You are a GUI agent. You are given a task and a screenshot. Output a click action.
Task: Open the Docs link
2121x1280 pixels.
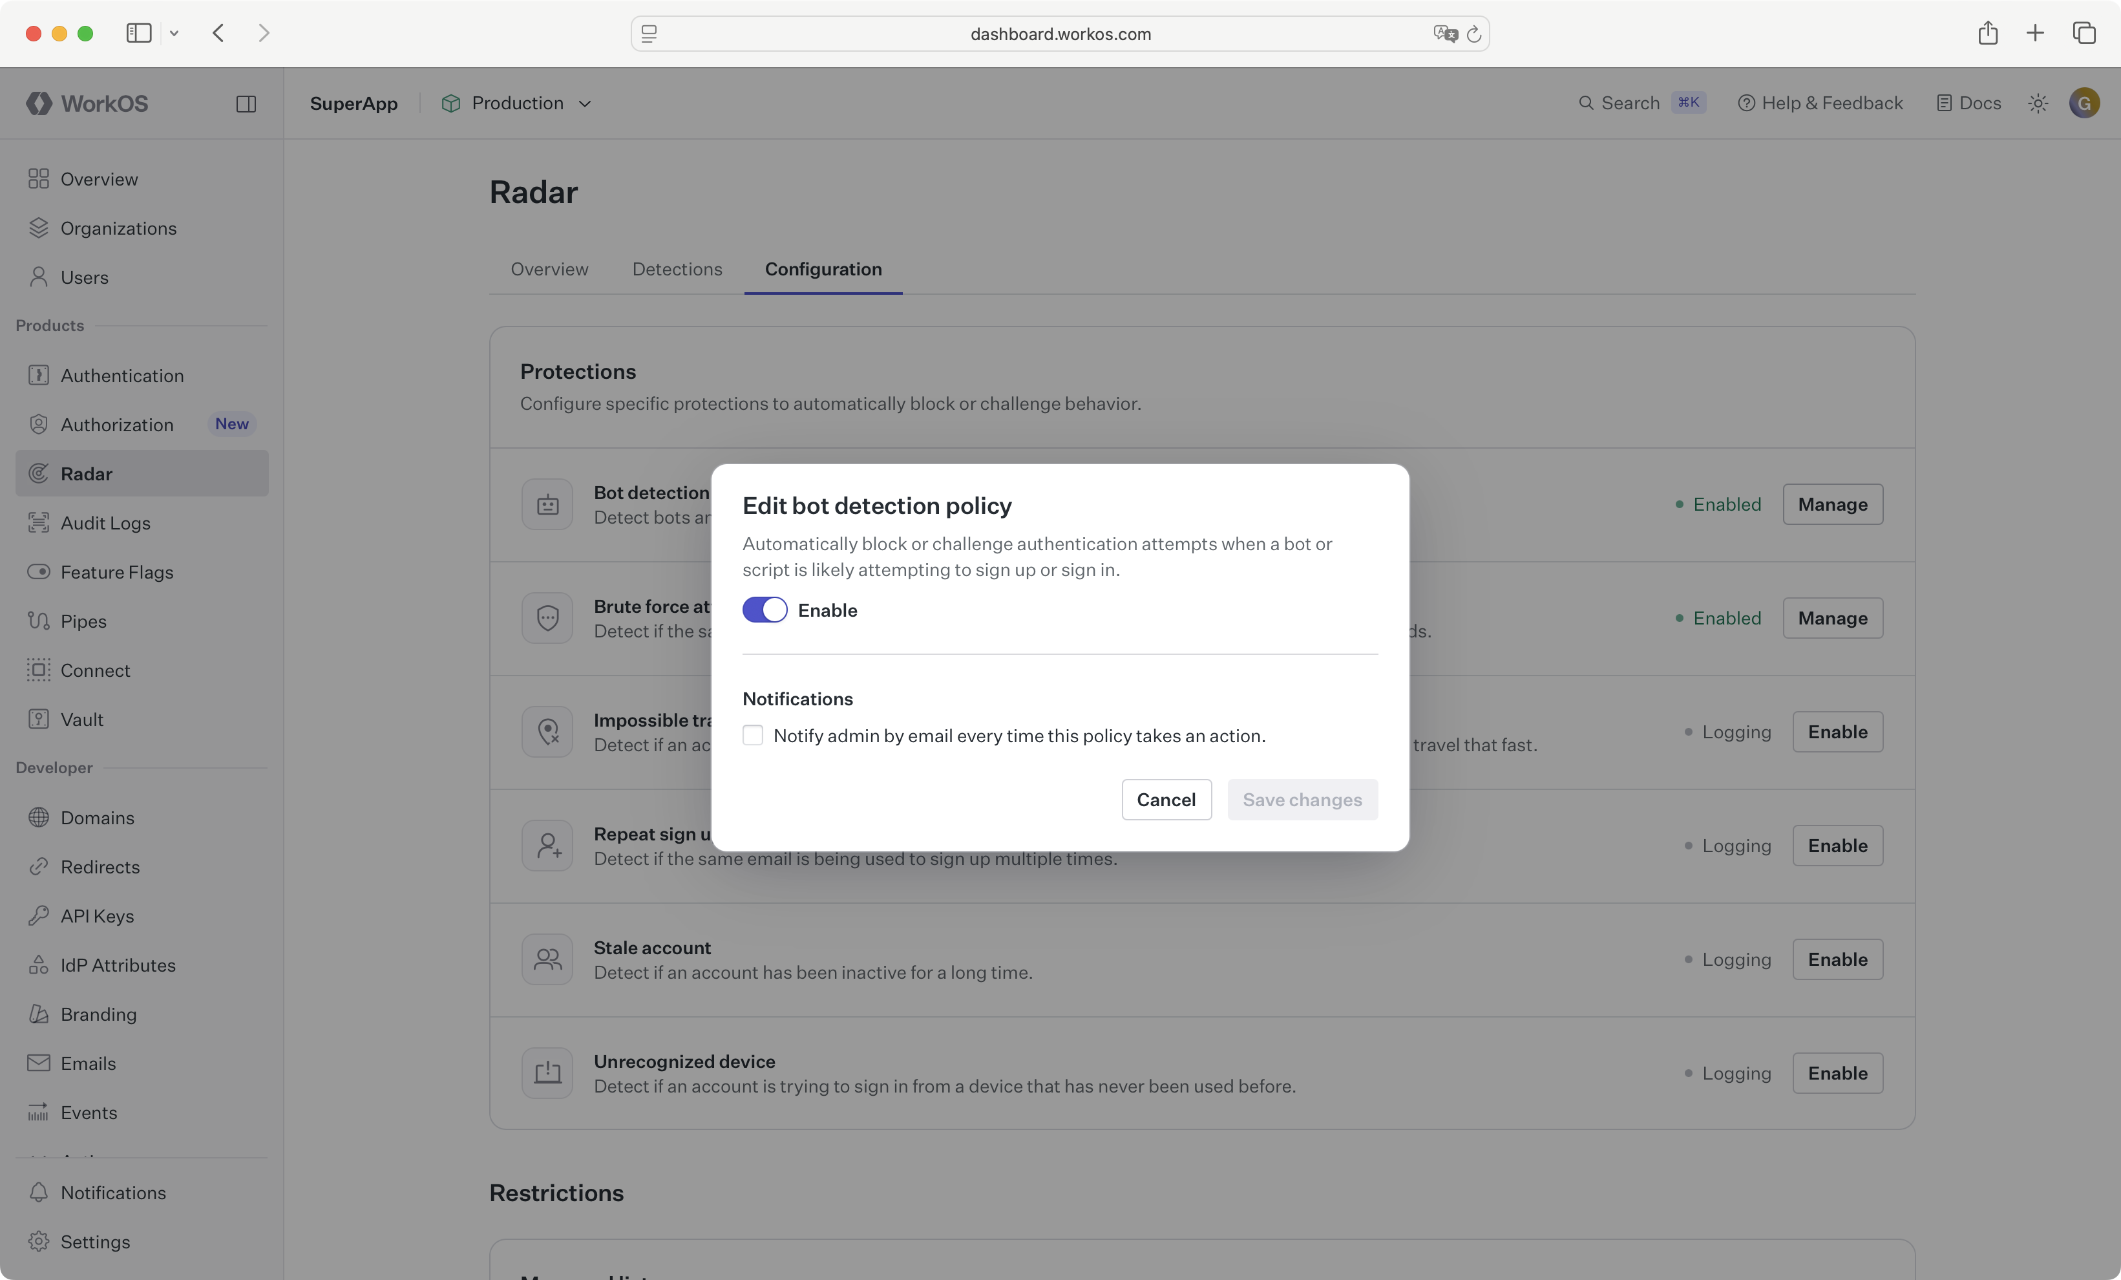pyautogui.click(x=1968, y=103)
